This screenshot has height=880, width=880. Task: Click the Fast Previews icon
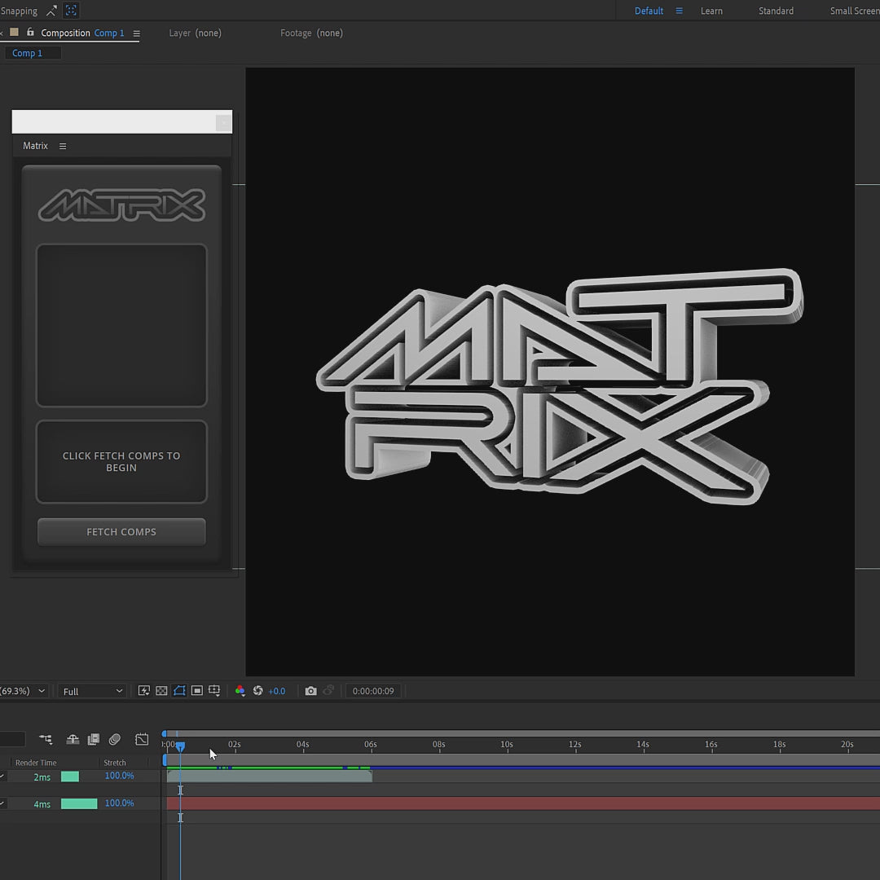[x=144, y=691]
